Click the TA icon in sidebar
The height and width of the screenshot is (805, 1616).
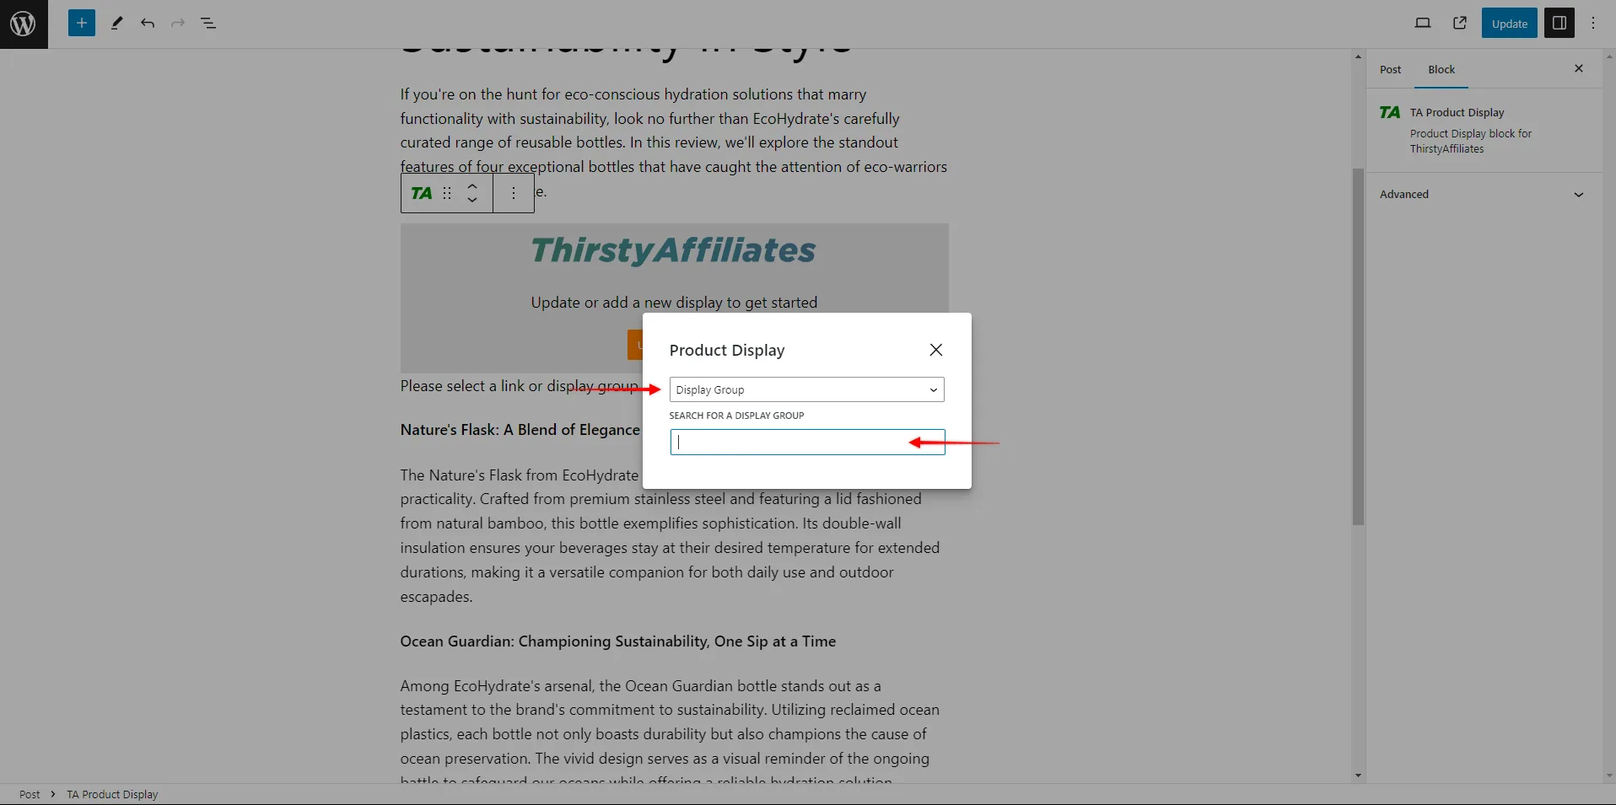pos(1390,112)
